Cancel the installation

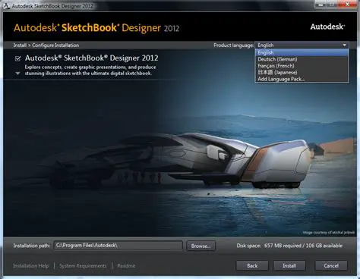(x=331, y=265)
